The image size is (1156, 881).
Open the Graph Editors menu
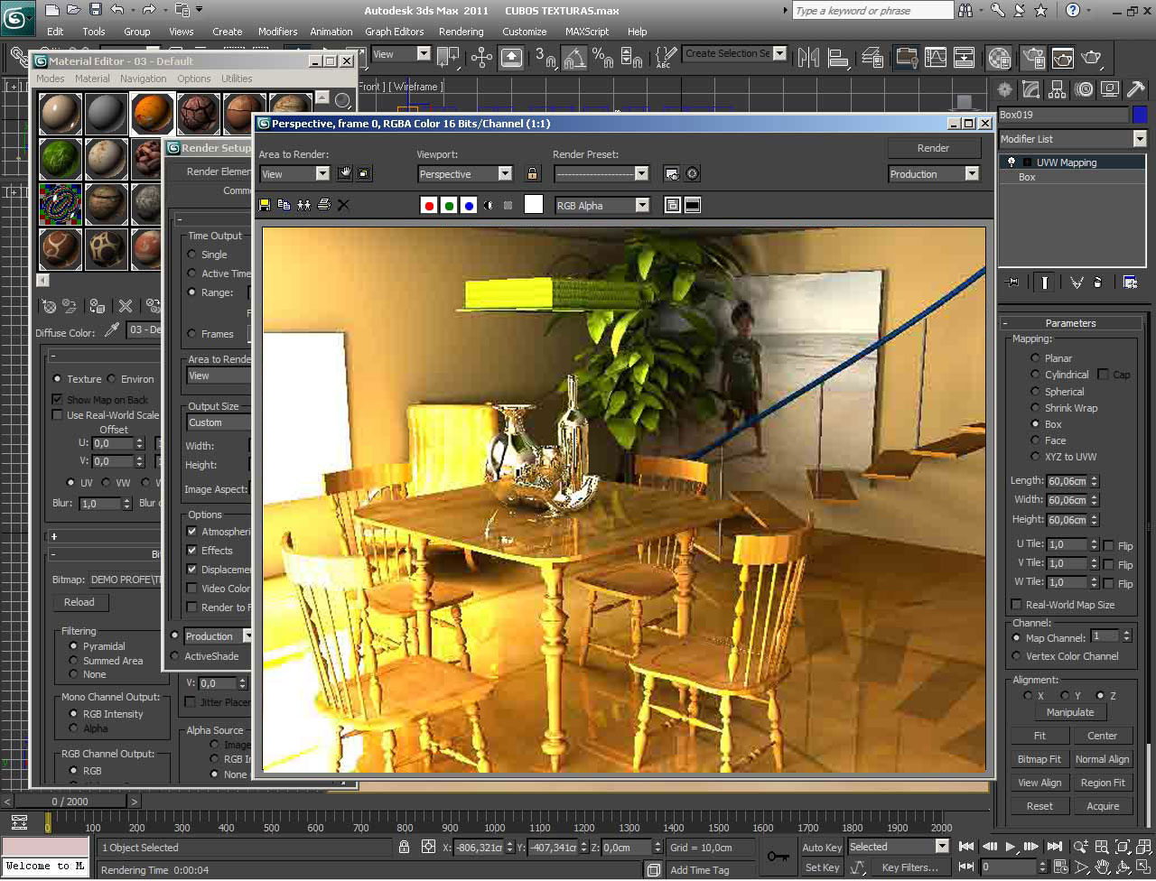[x=394, y=32]
